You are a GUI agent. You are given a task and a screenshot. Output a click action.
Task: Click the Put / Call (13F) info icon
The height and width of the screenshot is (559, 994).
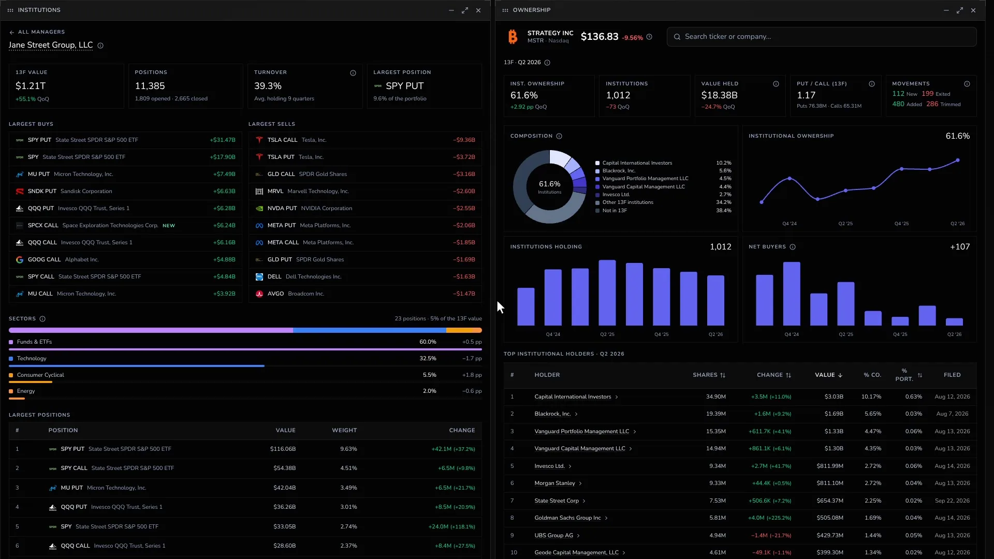(x=872, y=84)
